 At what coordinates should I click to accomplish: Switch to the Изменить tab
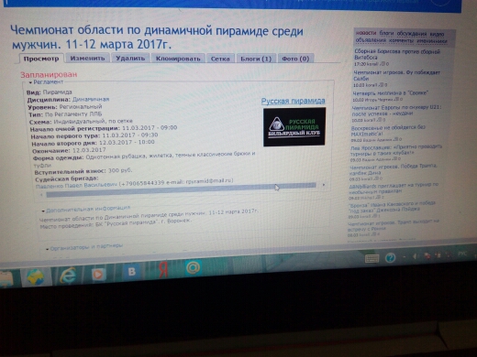(x=87, y=58)
